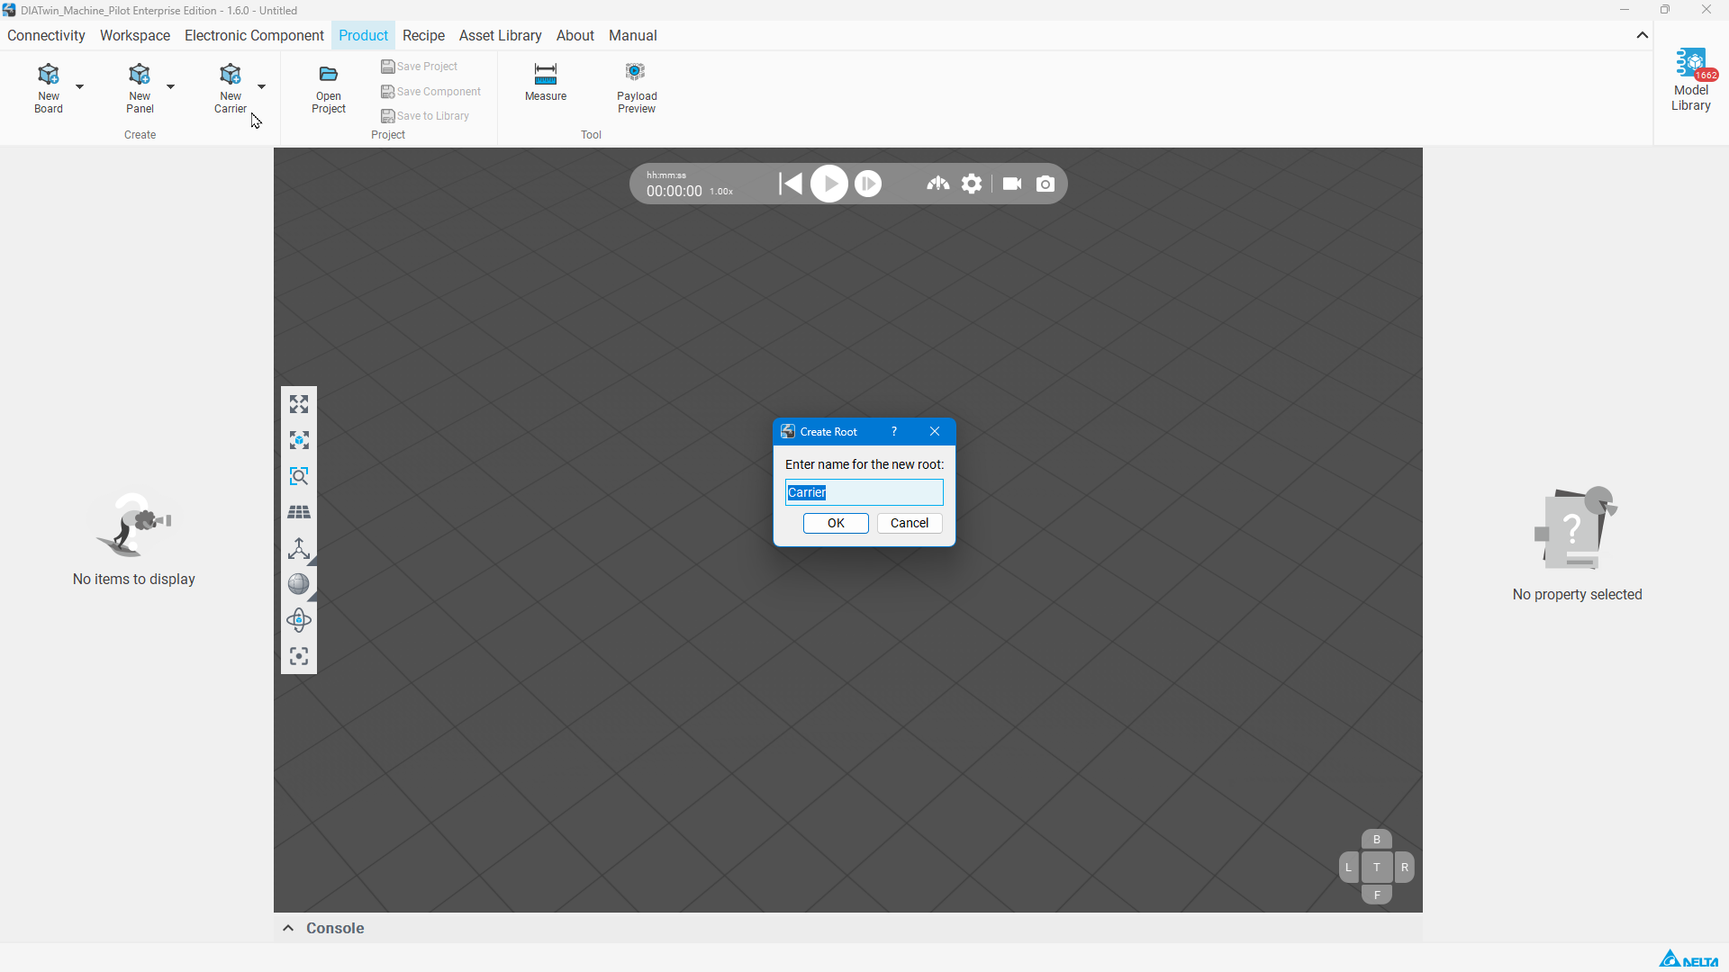The image size is (1729, 972).
Task: Click Save to Library in the ribbon
Action: pos(425,116)
